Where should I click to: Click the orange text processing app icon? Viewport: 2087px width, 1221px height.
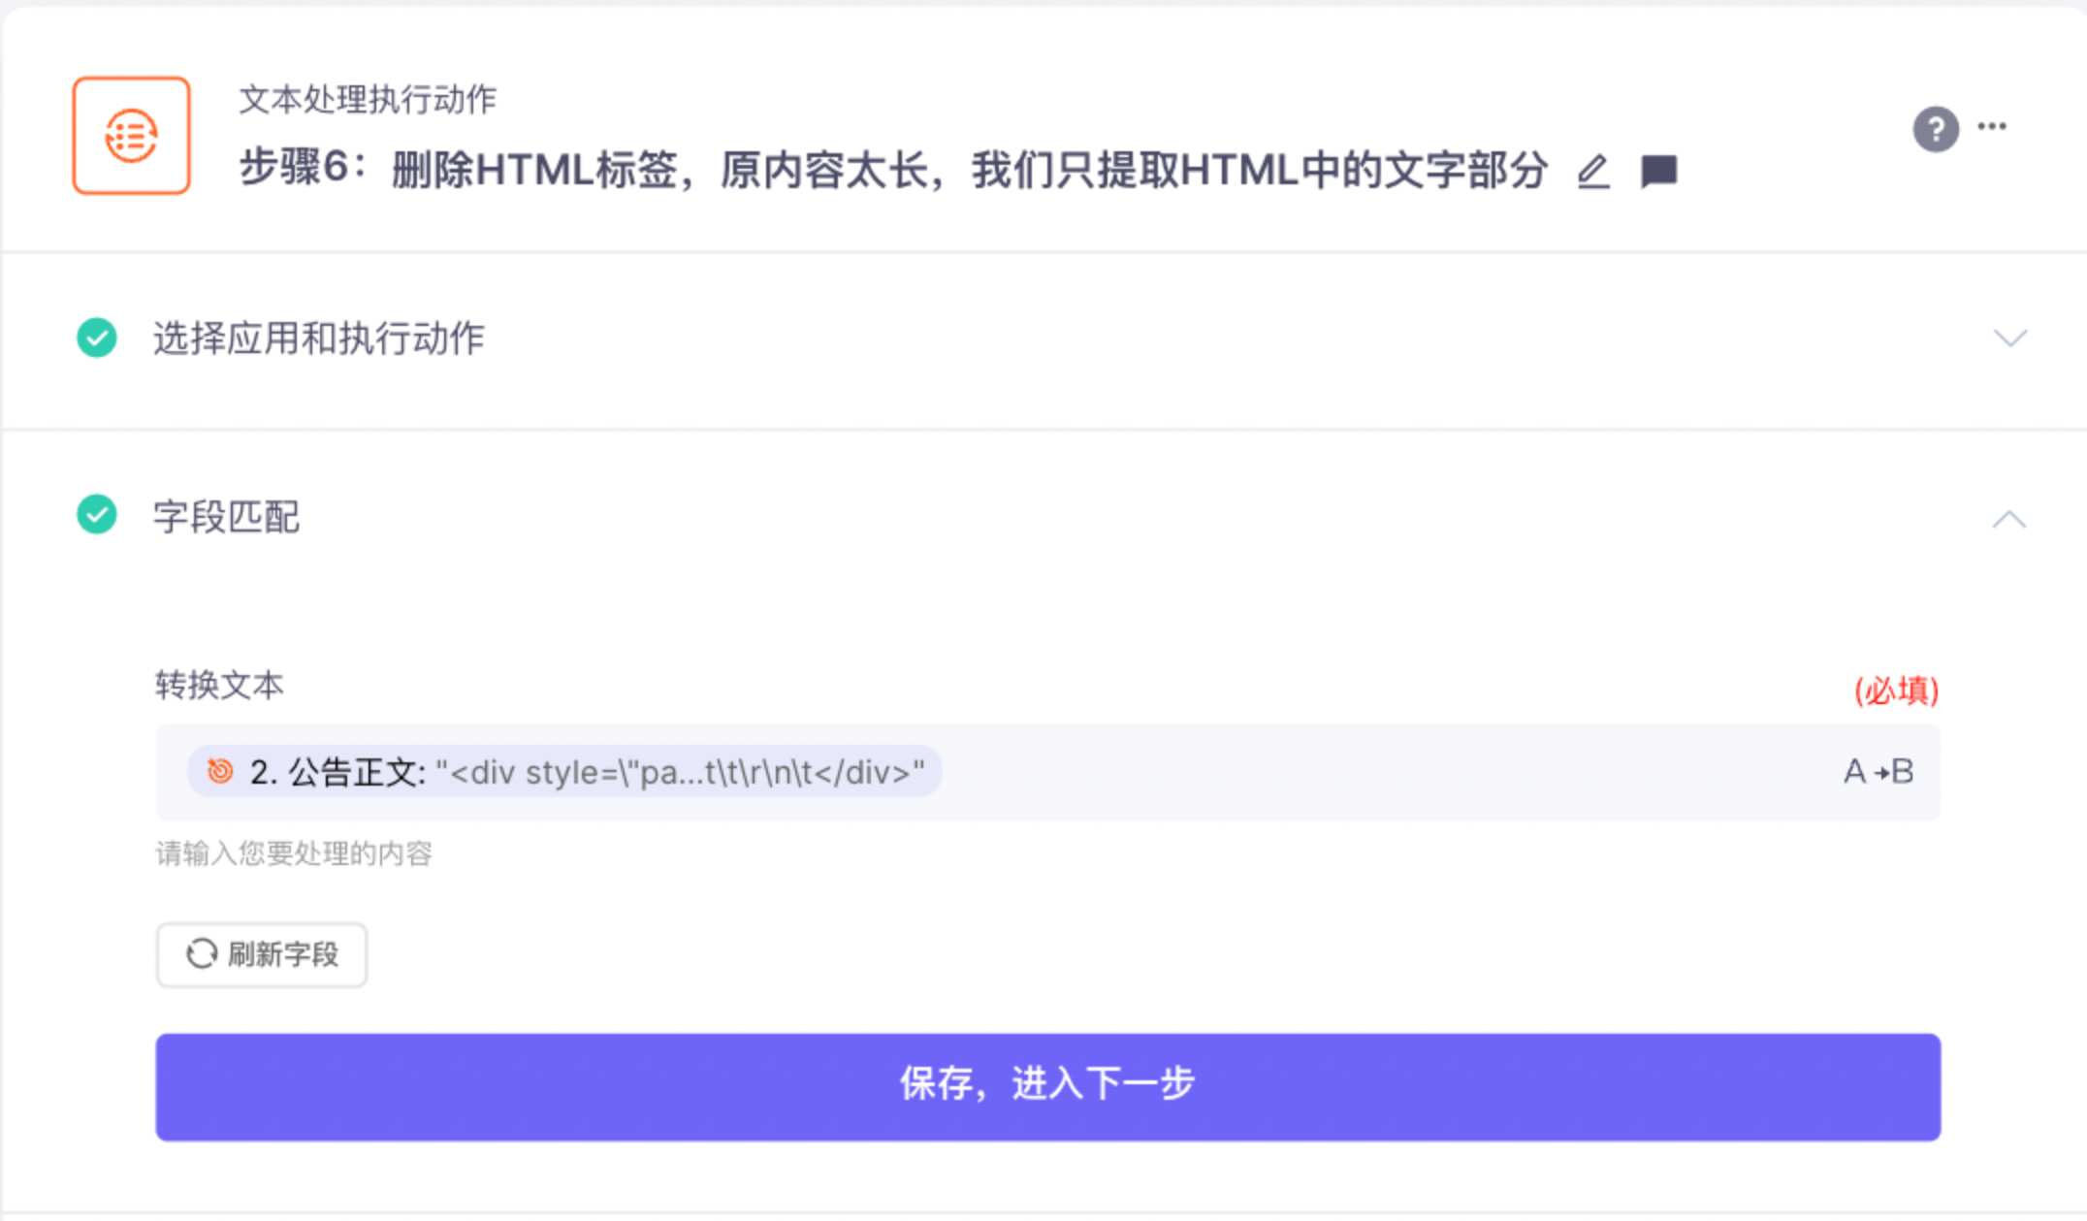click(x=131, y=136)
